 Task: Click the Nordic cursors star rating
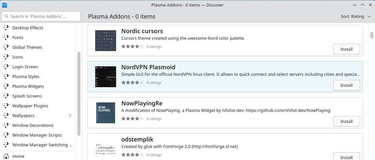click(x=132, y=47)
